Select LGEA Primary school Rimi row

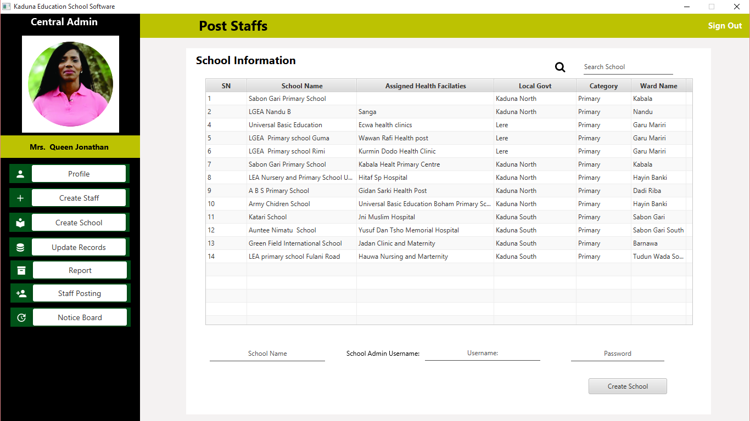click(x=449, y=151)
